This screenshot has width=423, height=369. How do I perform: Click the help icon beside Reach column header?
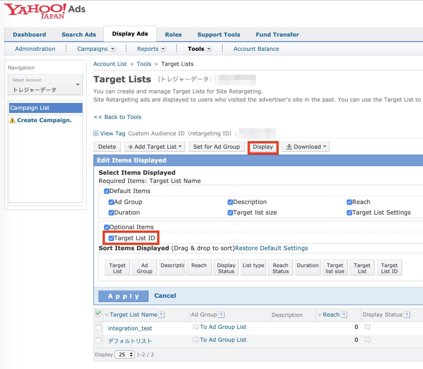pos(344,315)
